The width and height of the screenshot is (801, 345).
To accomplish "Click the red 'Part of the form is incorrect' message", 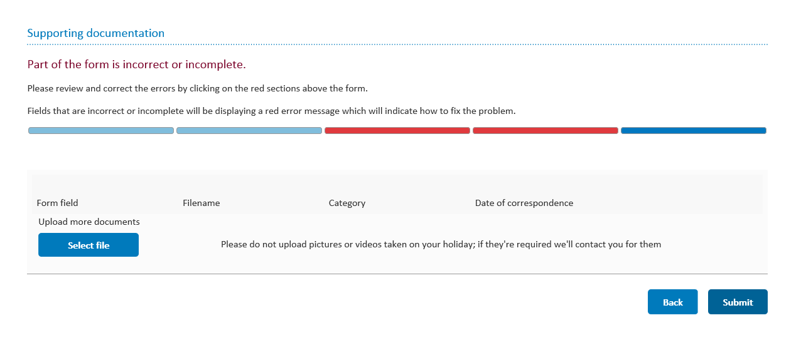I will point(136,64).
